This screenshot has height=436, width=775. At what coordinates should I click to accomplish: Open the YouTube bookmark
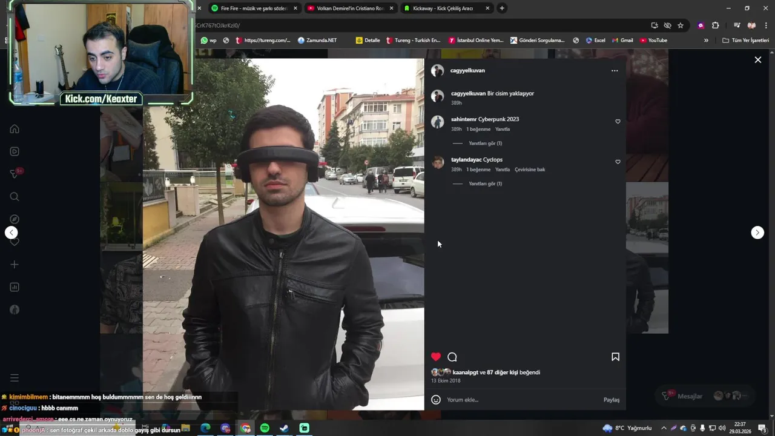(x=653, y=41)
